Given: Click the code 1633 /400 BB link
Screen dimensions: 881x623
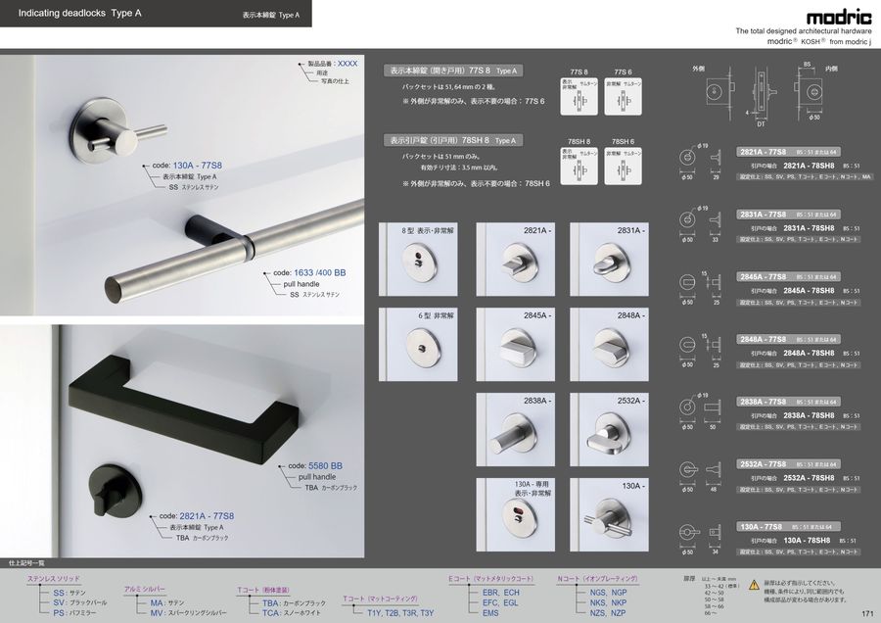Looking at the screenshot, I should (x=309, y=272).
